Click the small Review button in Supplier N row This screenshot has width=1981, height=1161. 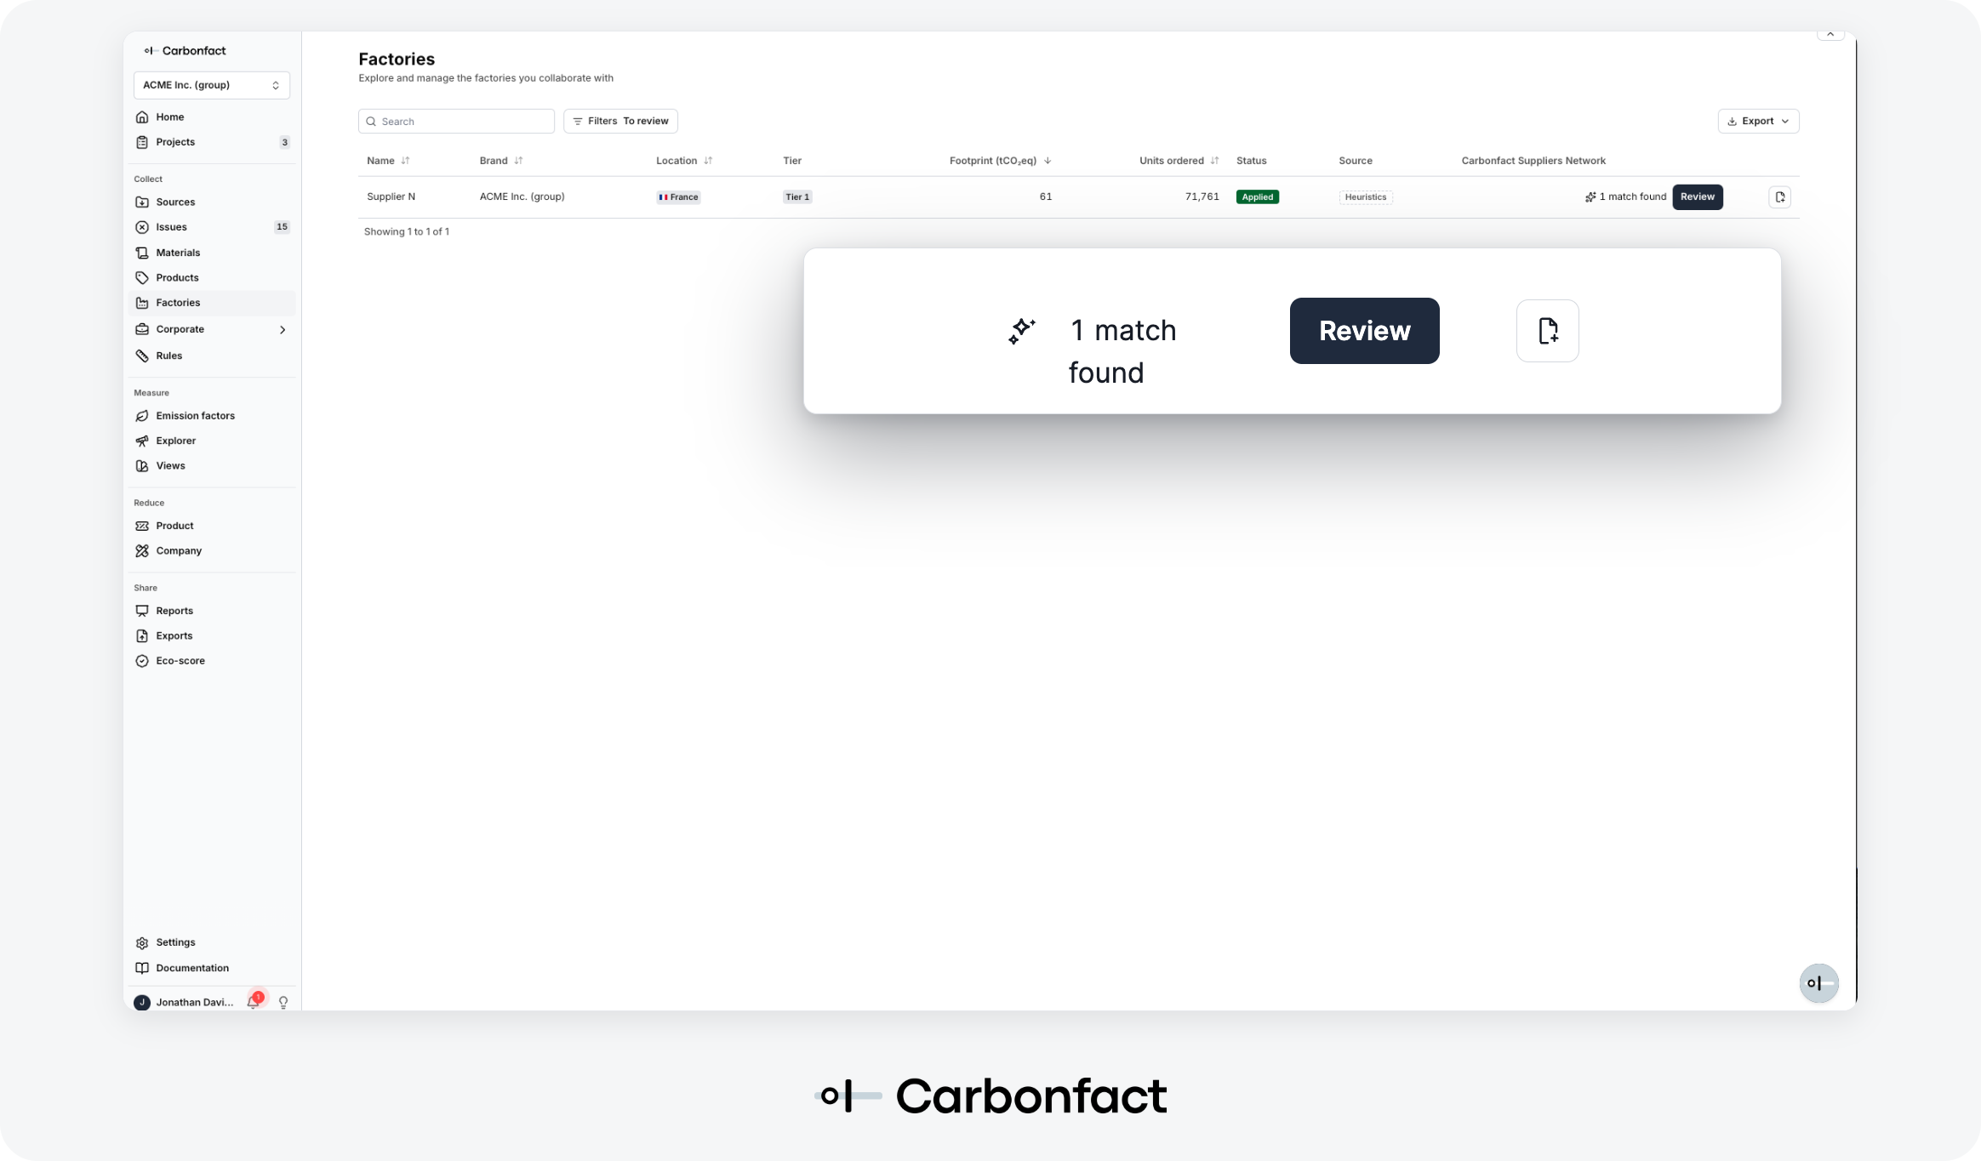(1698, 197)
